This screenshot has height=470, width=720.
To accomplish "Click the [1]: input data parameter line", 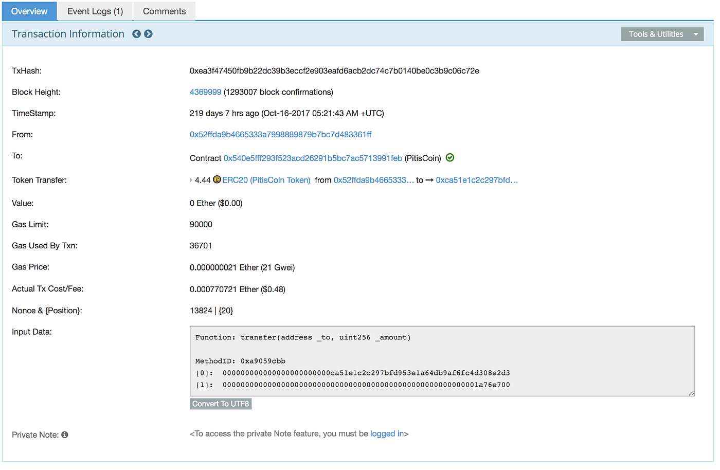I will click(x=353, y=385).
